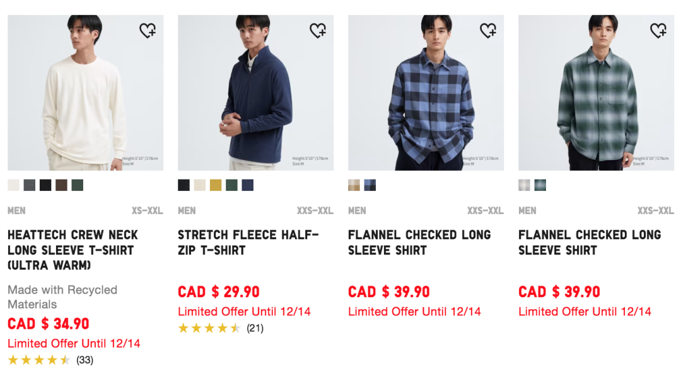
Task: Select the dark green swatch for HEATTECH T-Shirt
Action: coord(77,185)
